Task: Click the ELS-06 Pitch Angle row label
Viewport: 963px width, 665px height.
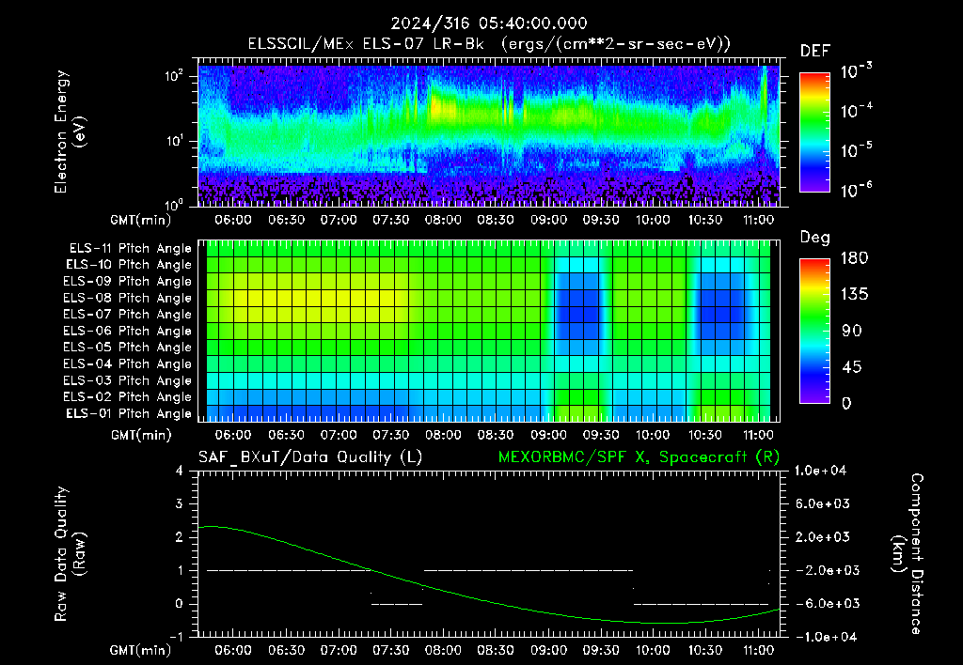Action: (128, 332)
